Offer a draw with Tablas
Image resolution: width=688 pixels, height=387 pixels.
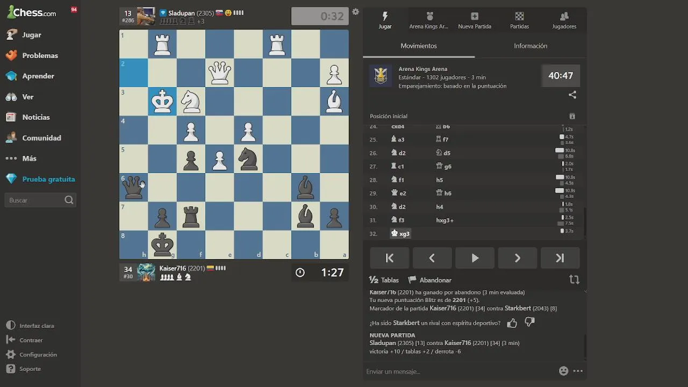(384, 280)
